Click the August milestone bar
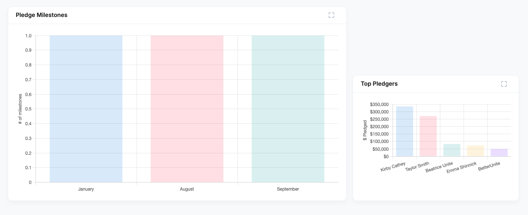This screenshot has width=528, height=215. click(x=187, y=109)
